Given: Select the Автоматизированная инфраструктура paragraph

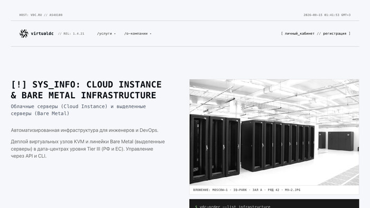Looking at the screenshot, I should (85, 130).
